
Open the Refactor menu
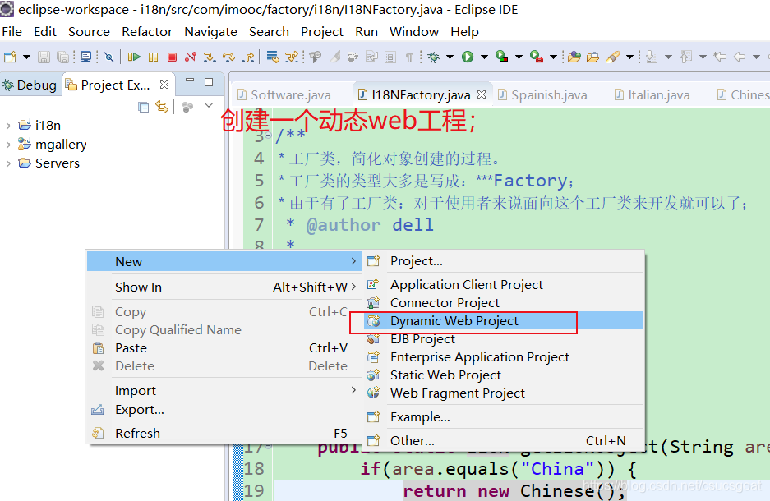tap(147, 32)
